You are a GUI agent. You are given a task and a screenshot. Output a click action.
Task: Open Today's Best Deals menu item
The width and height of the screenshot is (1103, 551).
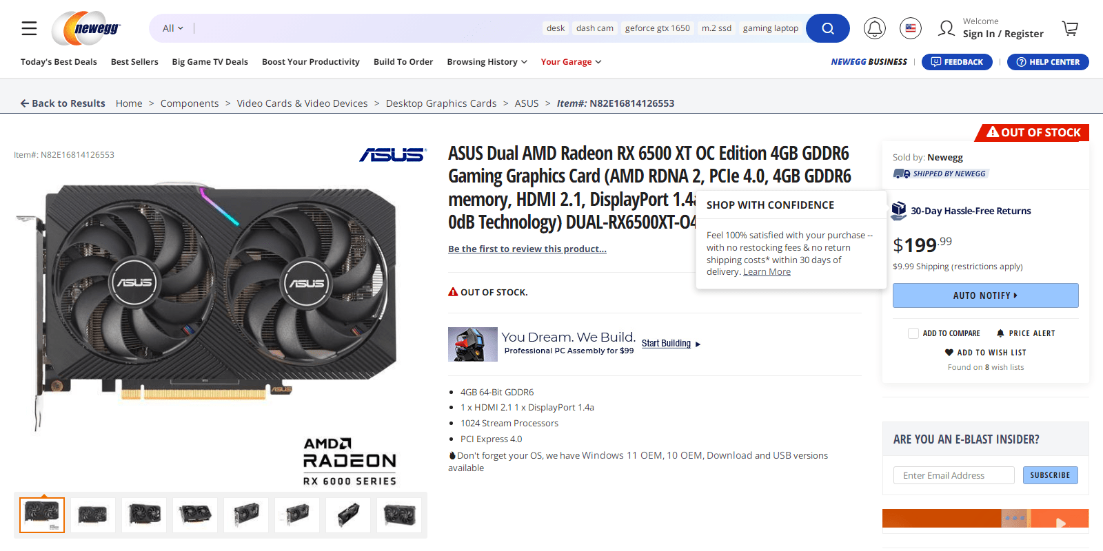pyautogui.click(x=59, y=62)
